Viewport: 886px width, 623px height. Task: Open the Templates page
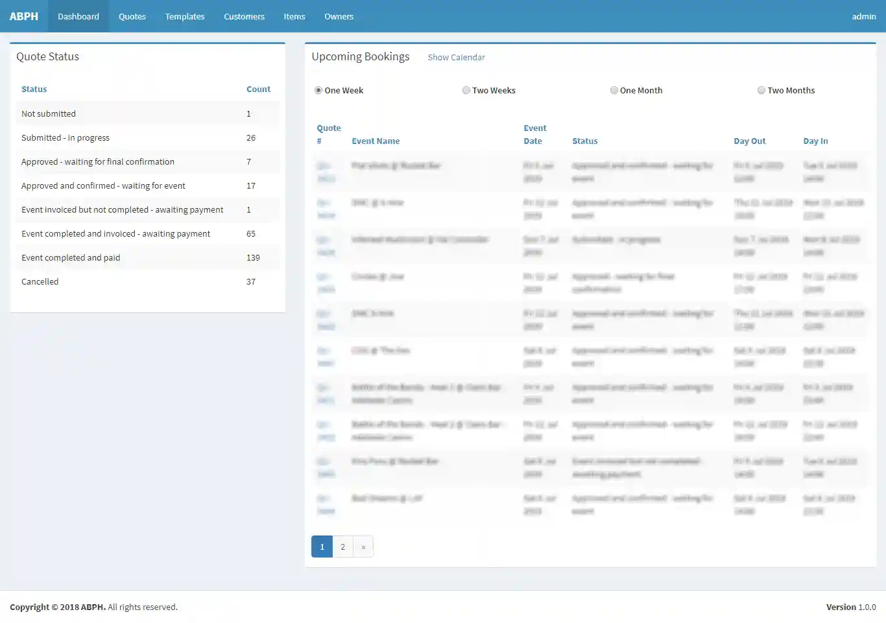[x=185, y=16]
